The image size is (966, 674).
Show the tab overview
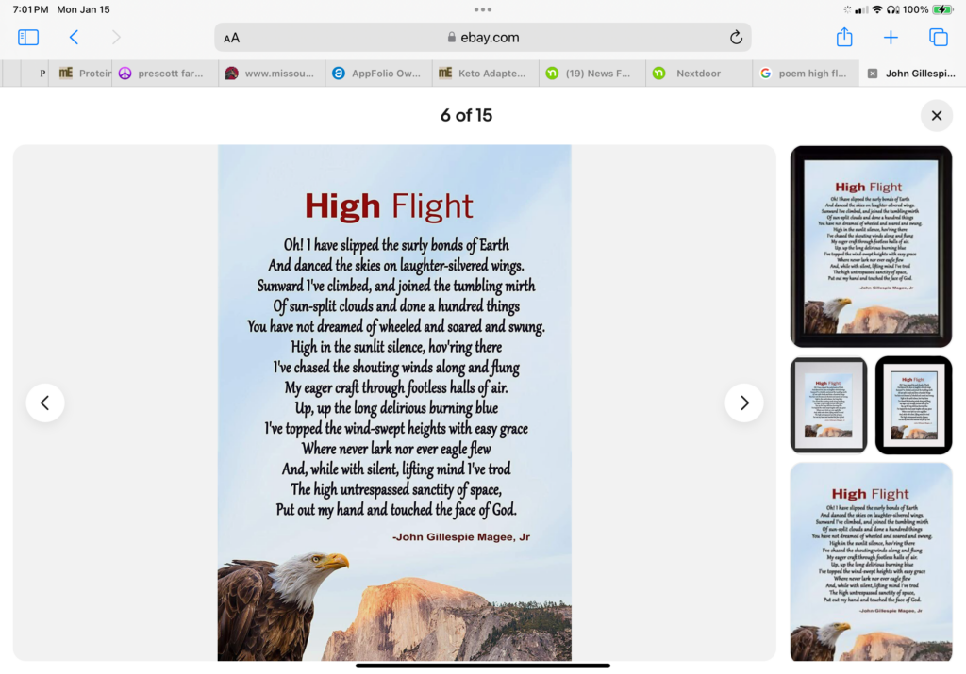click(x=939, y=38)
